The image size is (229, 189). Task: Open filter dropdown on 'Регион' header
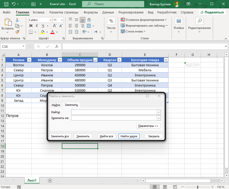click(x=29, y=60)
